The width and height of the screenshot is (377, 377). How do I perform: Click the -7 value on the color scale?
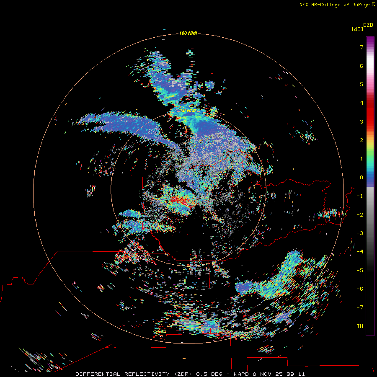coord(360,307)
